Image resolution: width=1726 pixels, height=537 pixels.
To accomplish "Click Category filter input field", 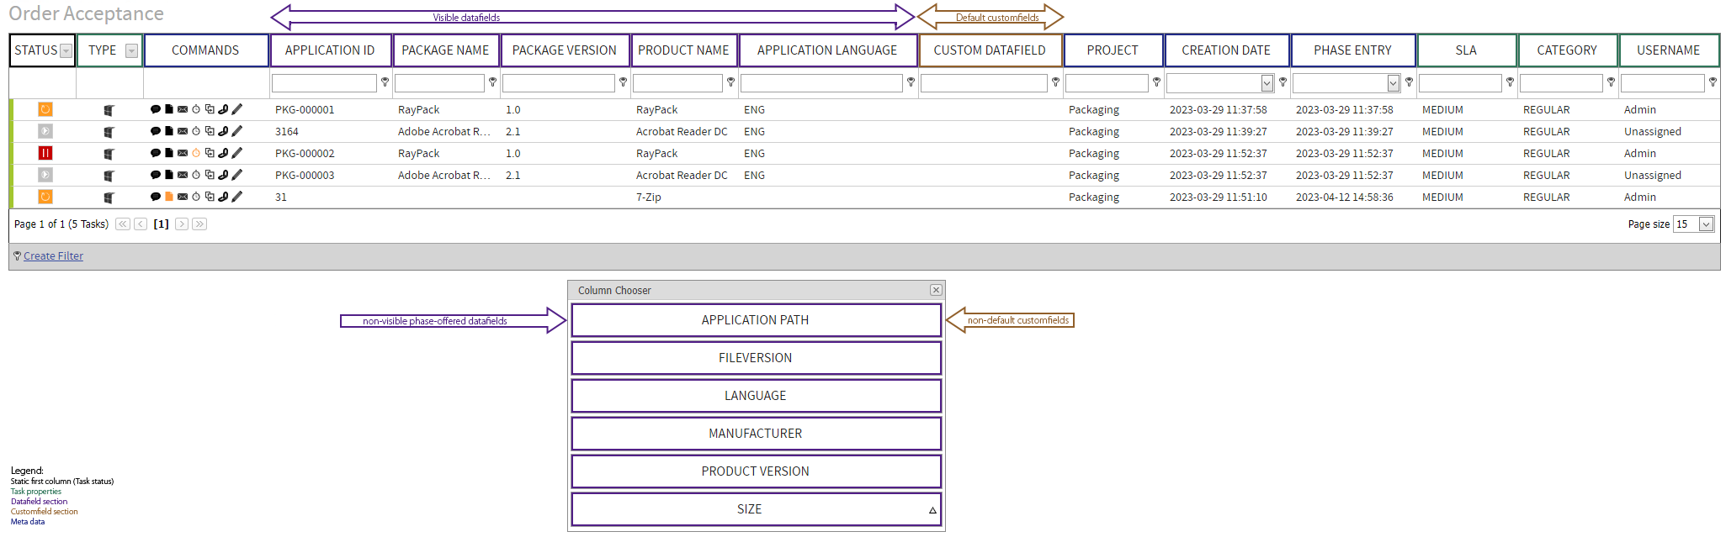I will (1561, 83).
